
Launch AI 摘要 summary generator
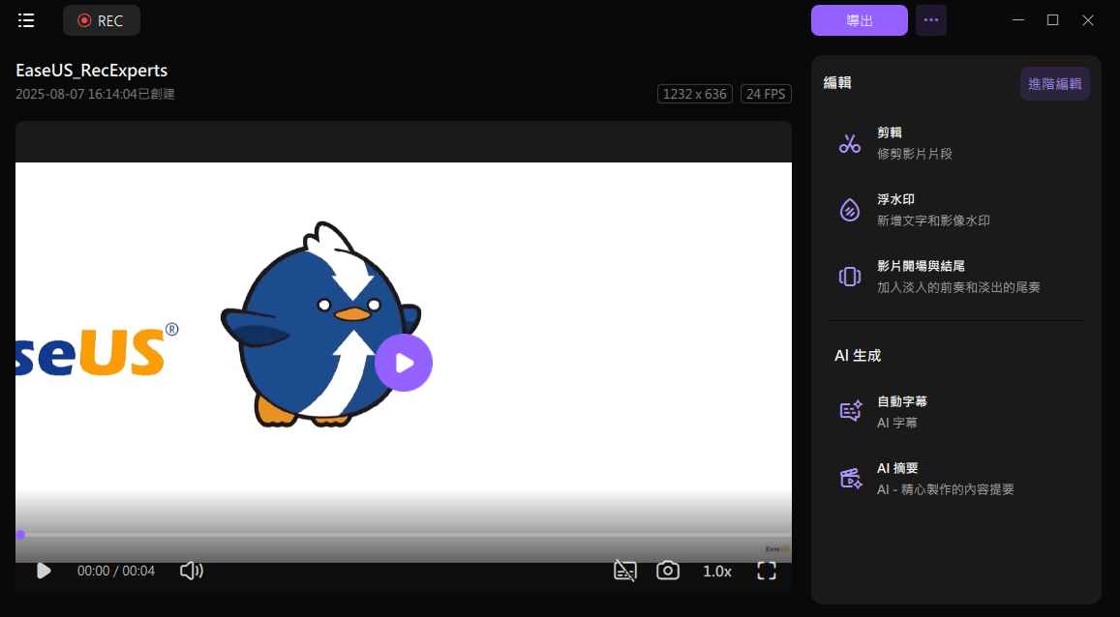957,479
